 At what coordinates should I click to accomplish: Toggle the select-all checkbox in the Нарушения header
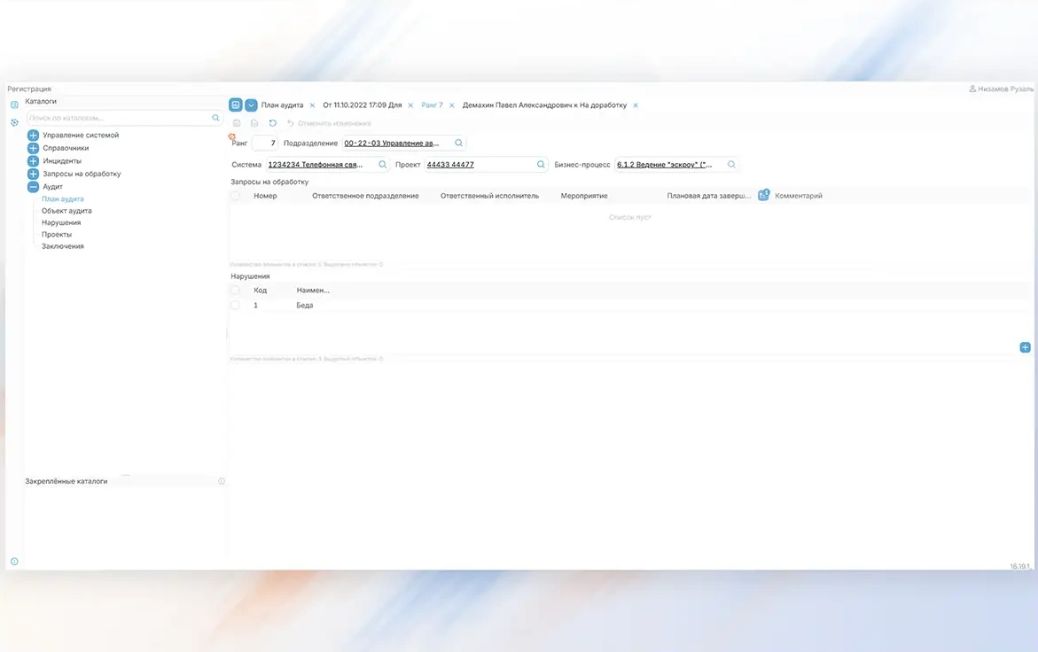(236, 290)
